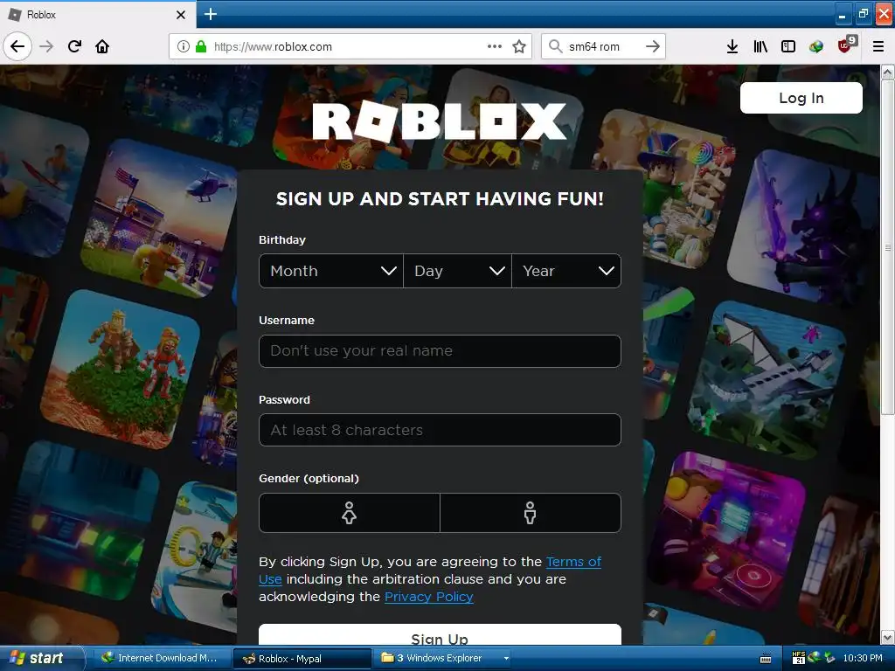The height and width of the screenshot is (671, 895).
Task: Select the female gender icon
Action: click(x=350, y=513)
